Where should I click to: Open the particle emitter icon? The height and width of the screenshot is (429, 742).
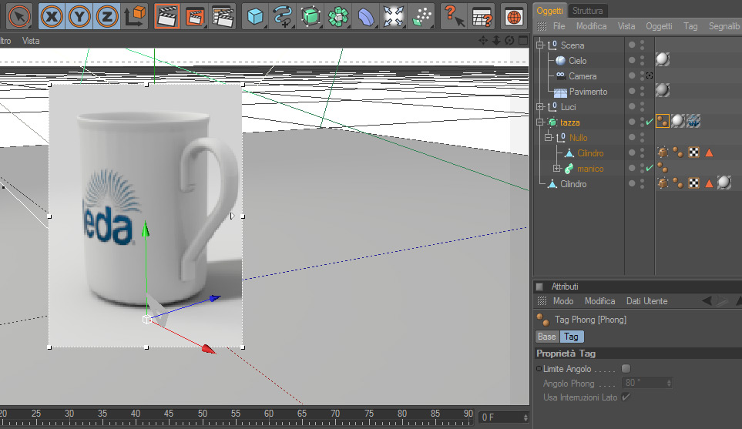click(421, 16)
